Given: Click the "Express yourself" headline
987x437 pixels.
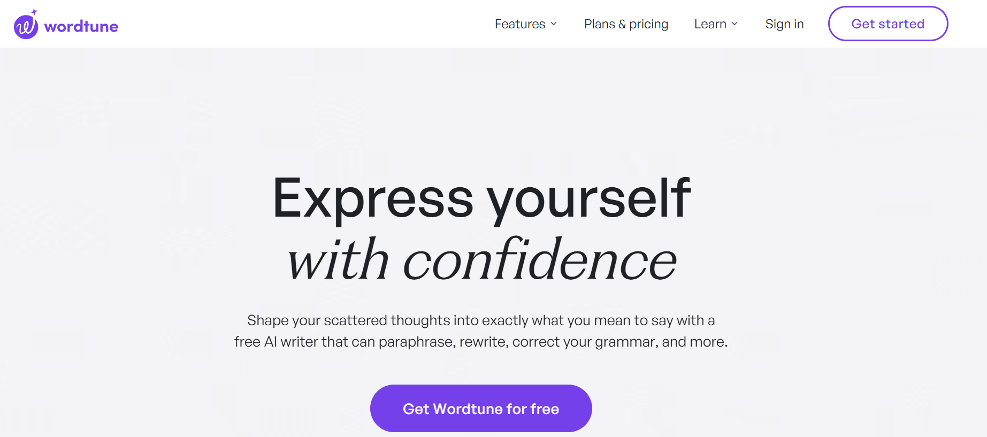Looking at the screenshot, I should click(x=481, y=198).
